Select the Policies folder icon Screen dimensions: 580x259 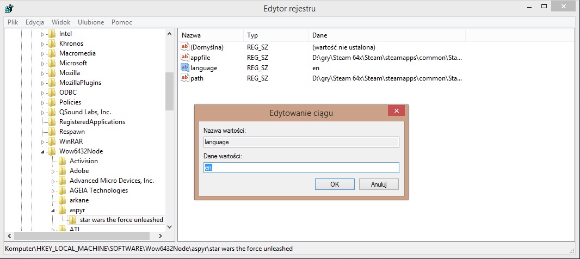[x=52, y=102]
